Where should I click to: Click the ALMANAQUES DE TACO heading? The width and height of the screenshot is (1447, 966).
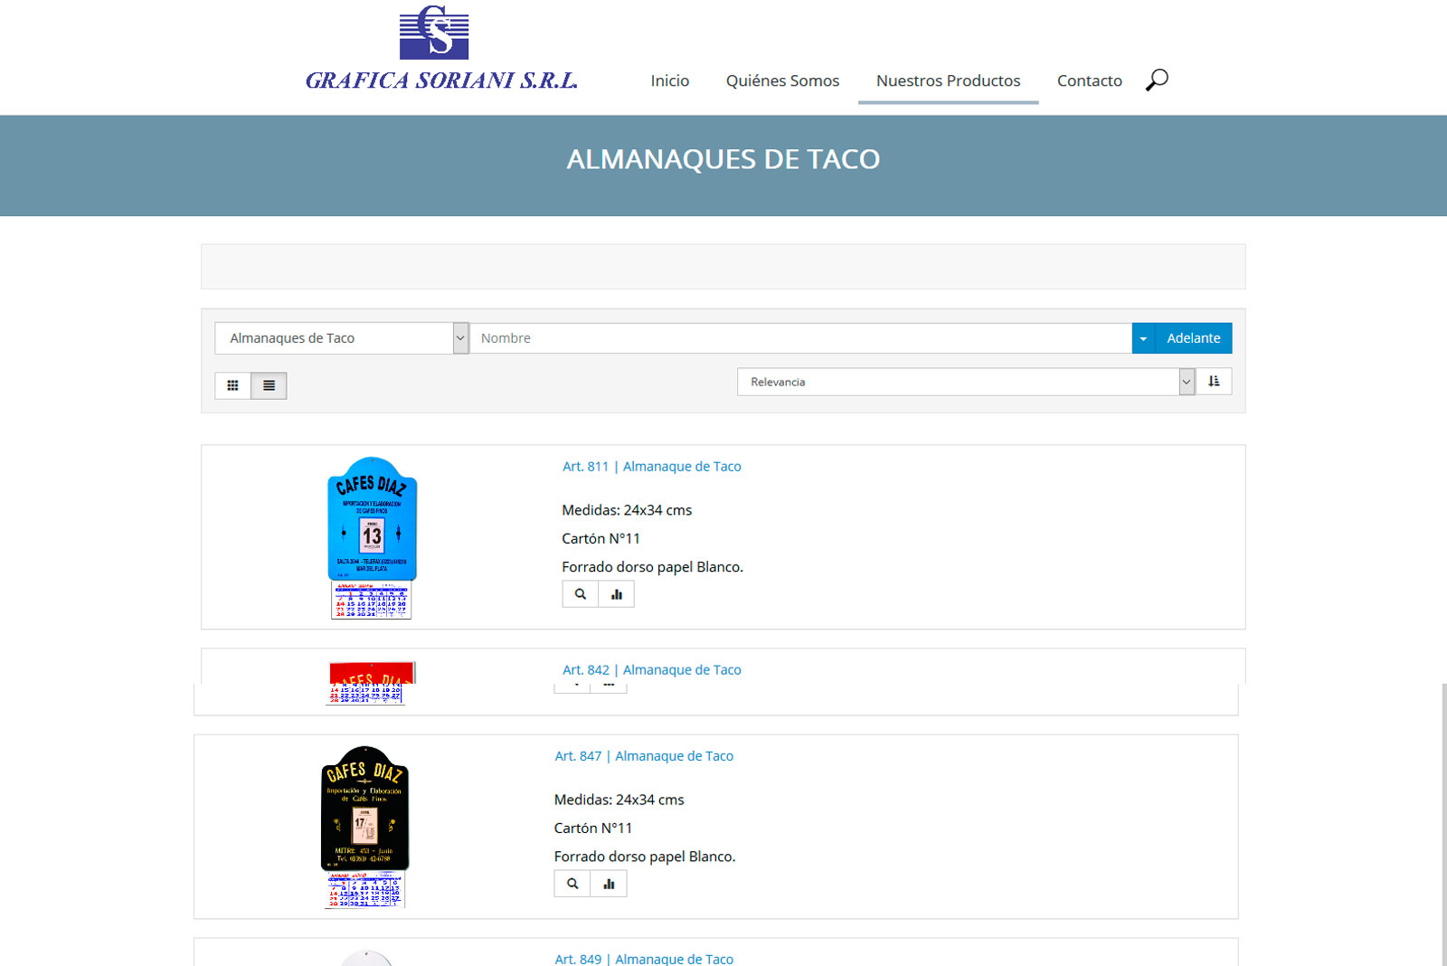pos(723,159)
